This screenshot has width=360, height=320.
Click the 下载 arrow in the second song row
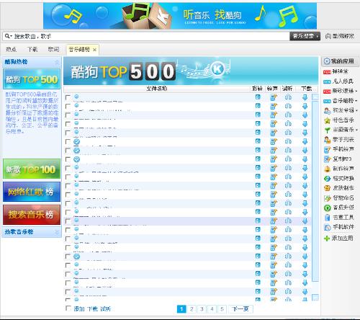(x=305, y=106)
